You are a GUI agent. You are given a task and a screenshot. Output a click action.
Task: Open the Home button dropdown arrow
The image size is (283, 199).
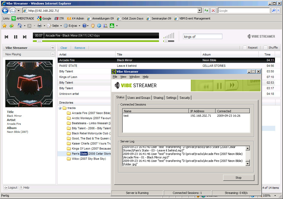point(25,26)
